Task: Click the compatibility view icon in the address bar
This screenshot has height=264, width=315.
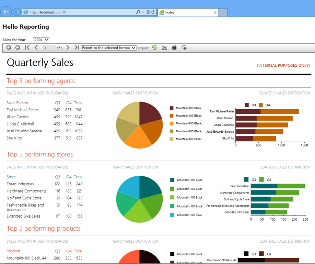Action: tap(148, 12)
